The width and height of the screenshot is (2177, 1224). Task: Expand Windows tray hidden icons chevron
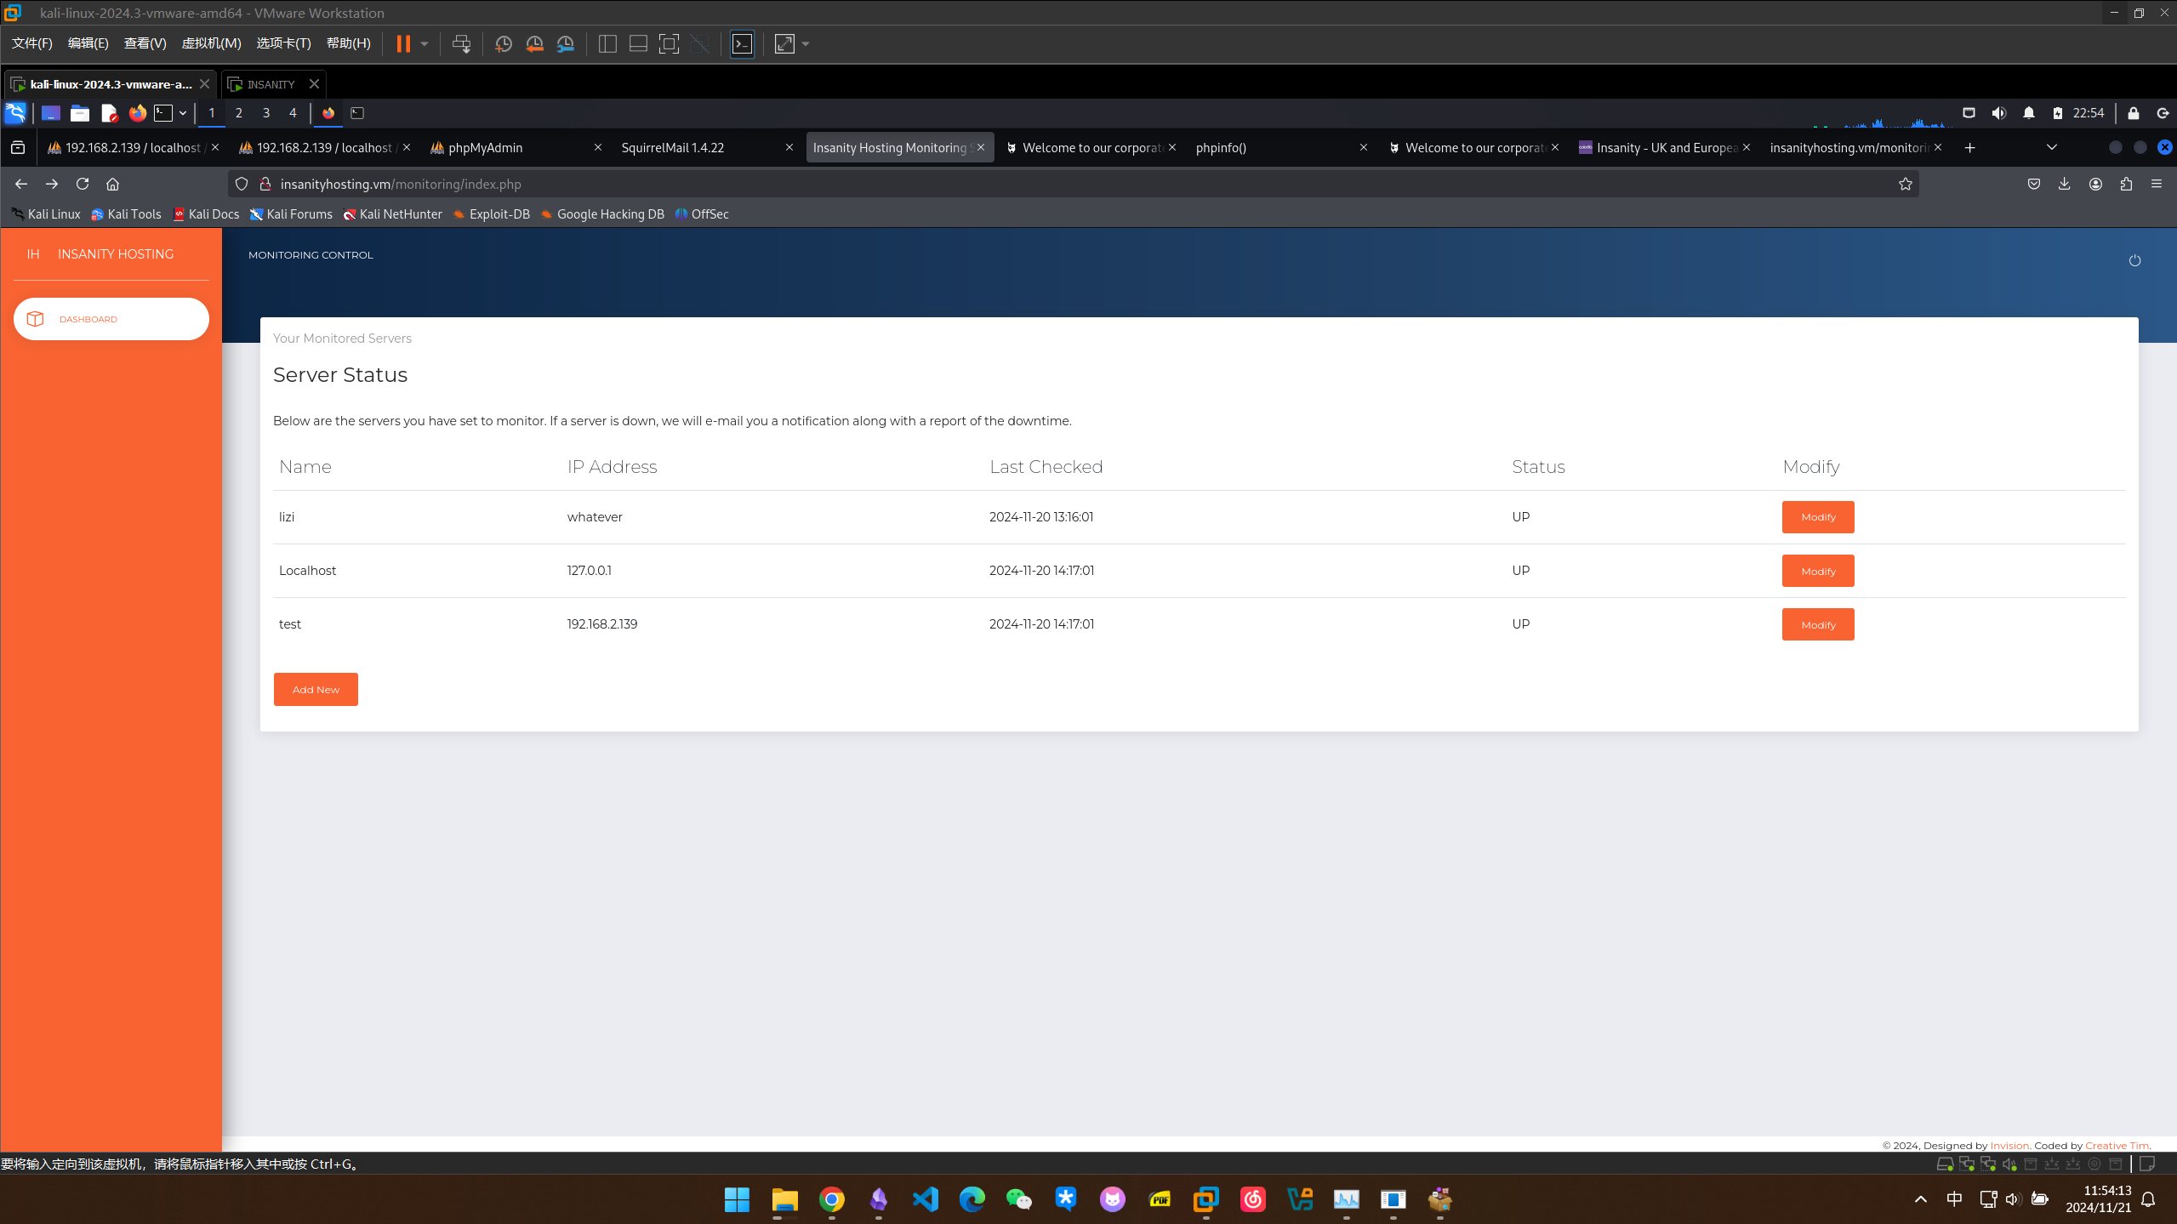click(x=1920, y=1199)
